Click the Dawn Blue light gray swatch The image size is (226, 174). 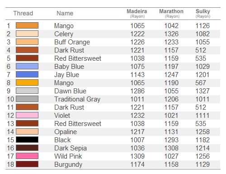coord(27,91)
